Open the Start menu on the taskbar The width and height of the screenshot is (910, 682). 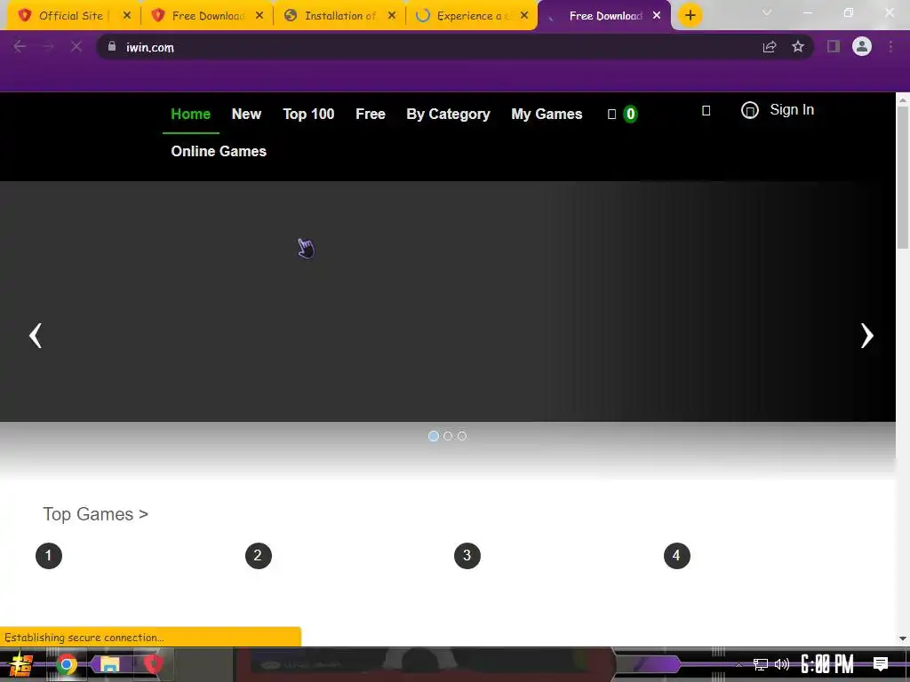click(x=21, y=664)
